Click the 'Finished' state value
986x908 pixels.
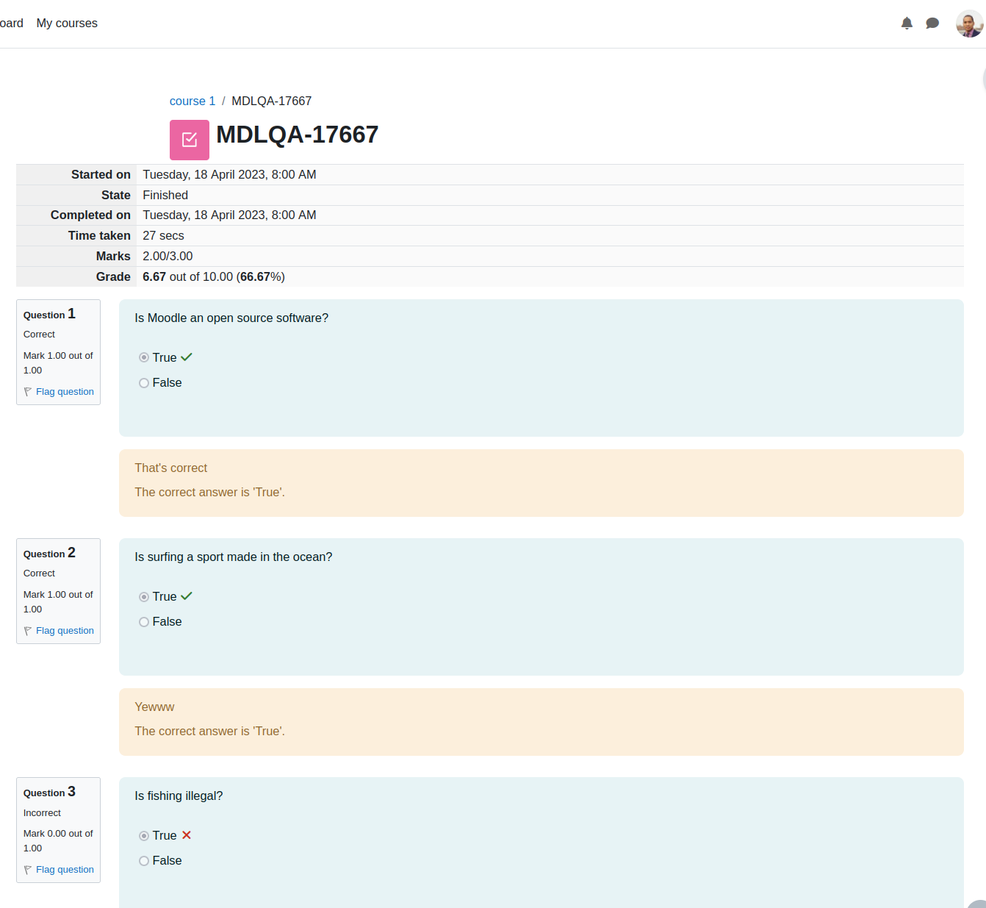point(165,196)
